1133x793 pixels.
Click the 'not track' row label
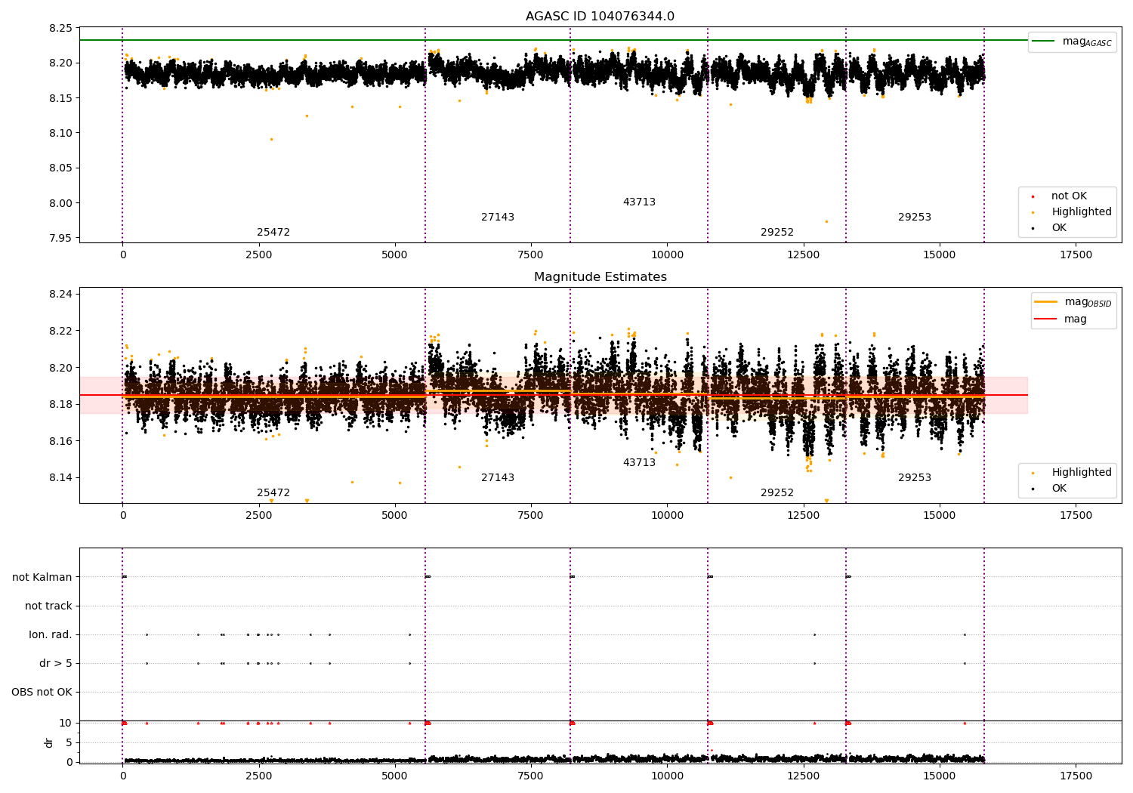pos(48,606)
